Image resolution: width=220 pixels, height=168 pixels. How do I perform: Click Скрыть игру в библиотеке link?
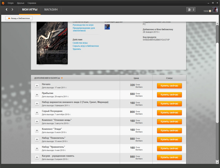[86, 46]
